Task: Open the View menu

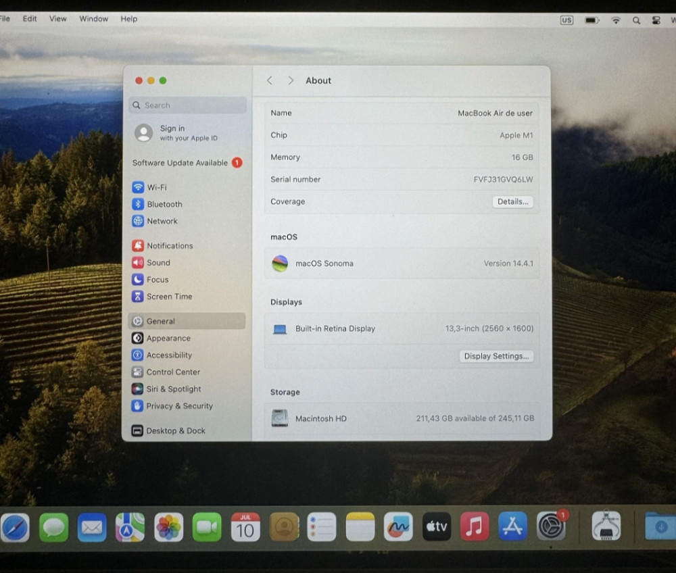Action: (57, 18)
